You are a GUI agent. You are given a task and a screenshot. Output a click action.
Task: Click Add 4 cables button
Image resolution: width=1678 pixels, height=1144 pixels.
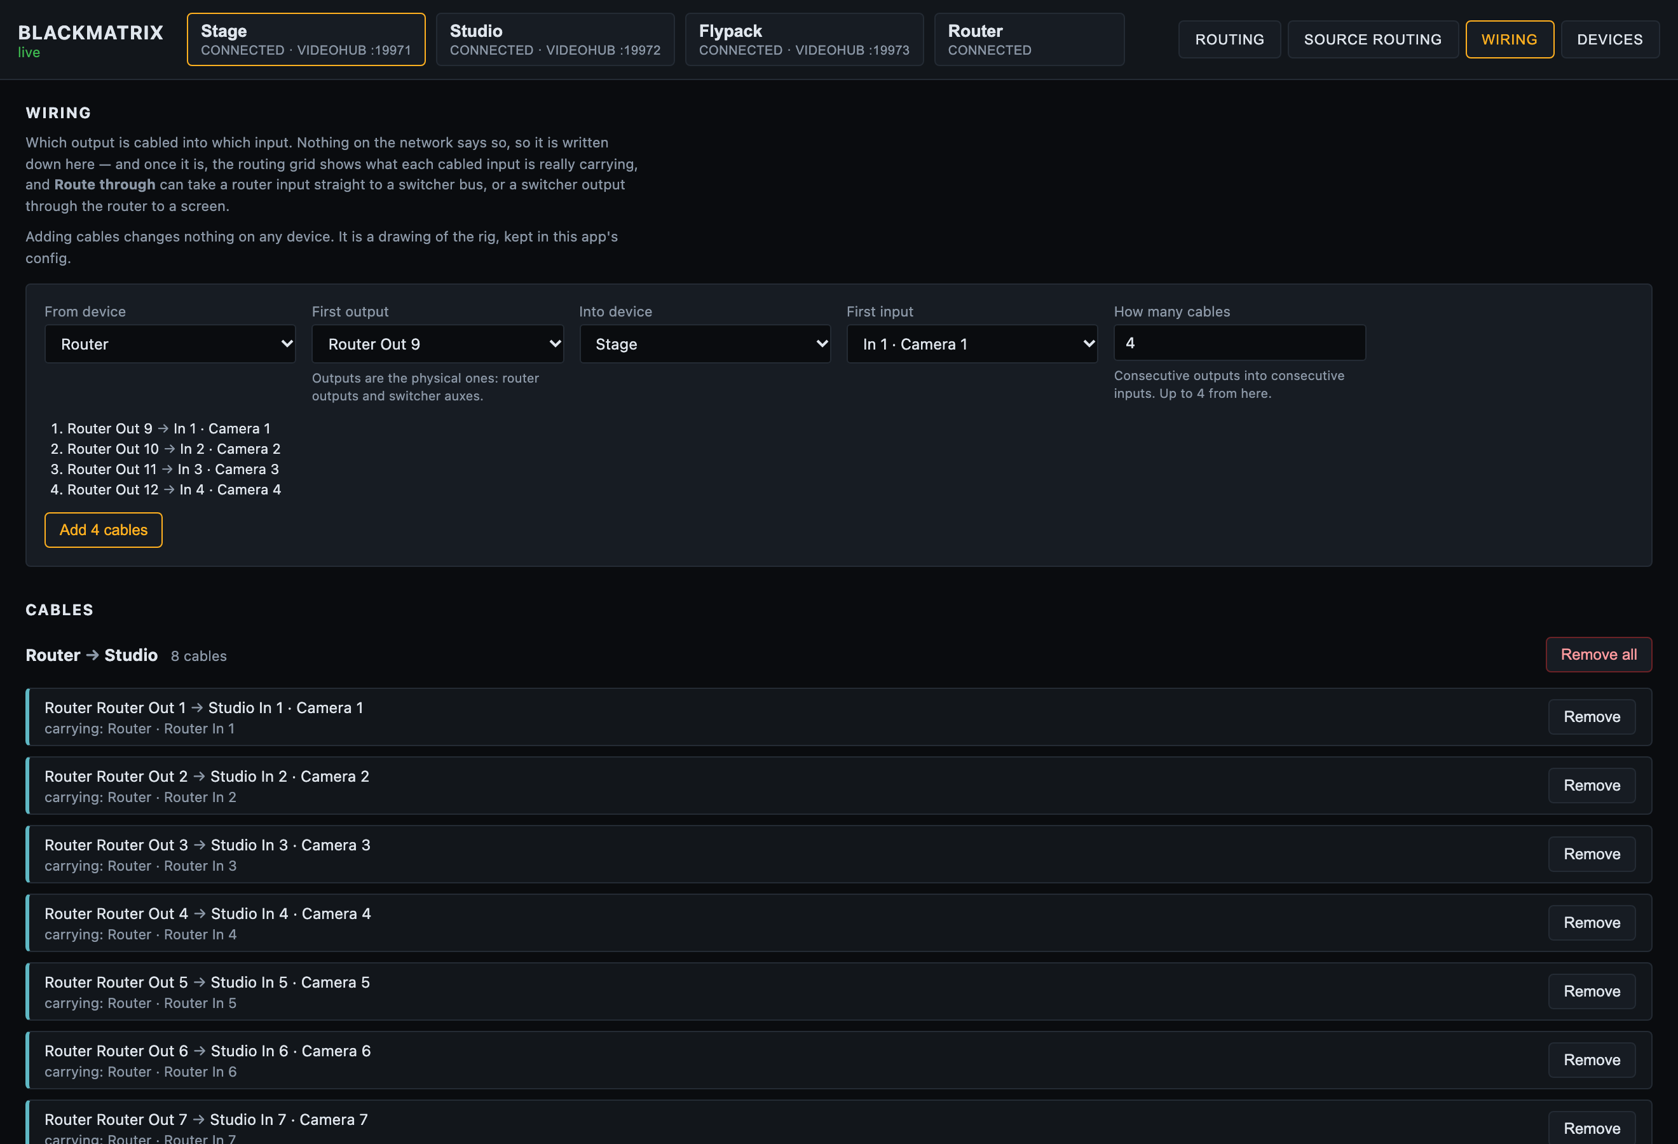tap(103, 530)
